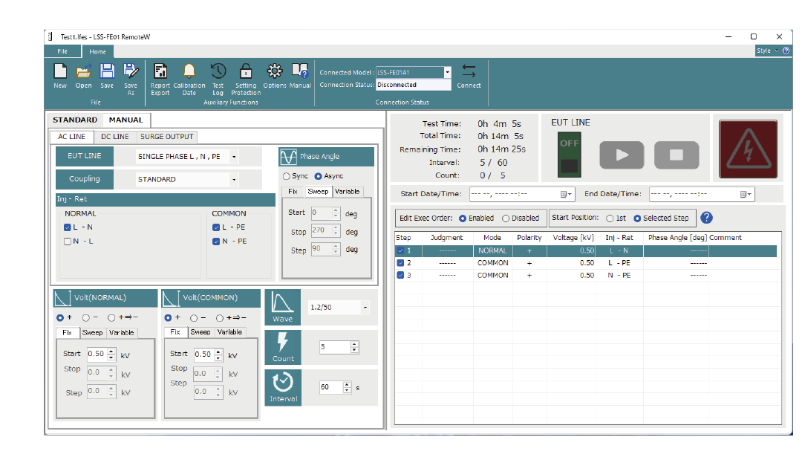
Task: Toggle the EUT LINE OFF switch
Action: coord(570,155)
